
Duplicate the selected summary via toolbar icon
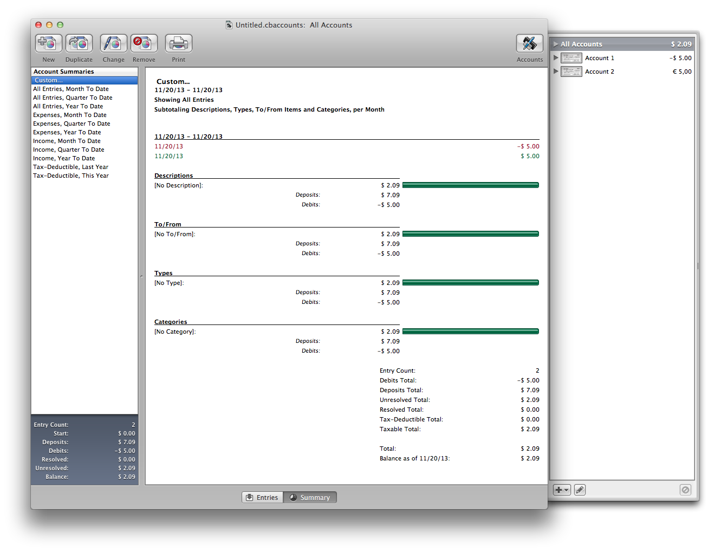tap(79, 43)
